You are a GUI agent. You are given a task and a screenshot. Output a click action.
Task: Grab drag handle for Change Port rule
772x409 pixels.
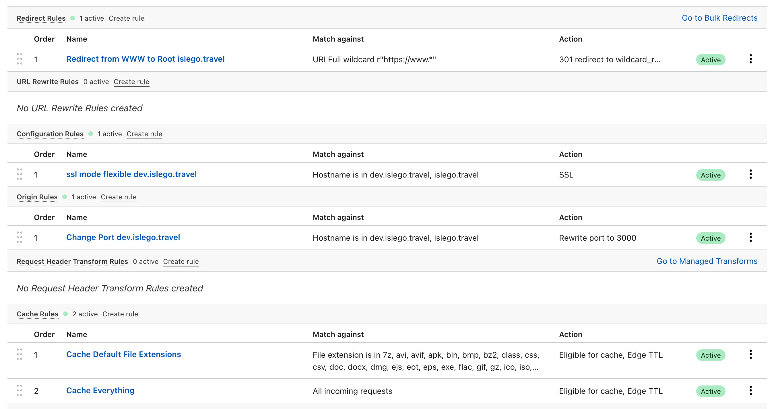click(x=20, y=237)
